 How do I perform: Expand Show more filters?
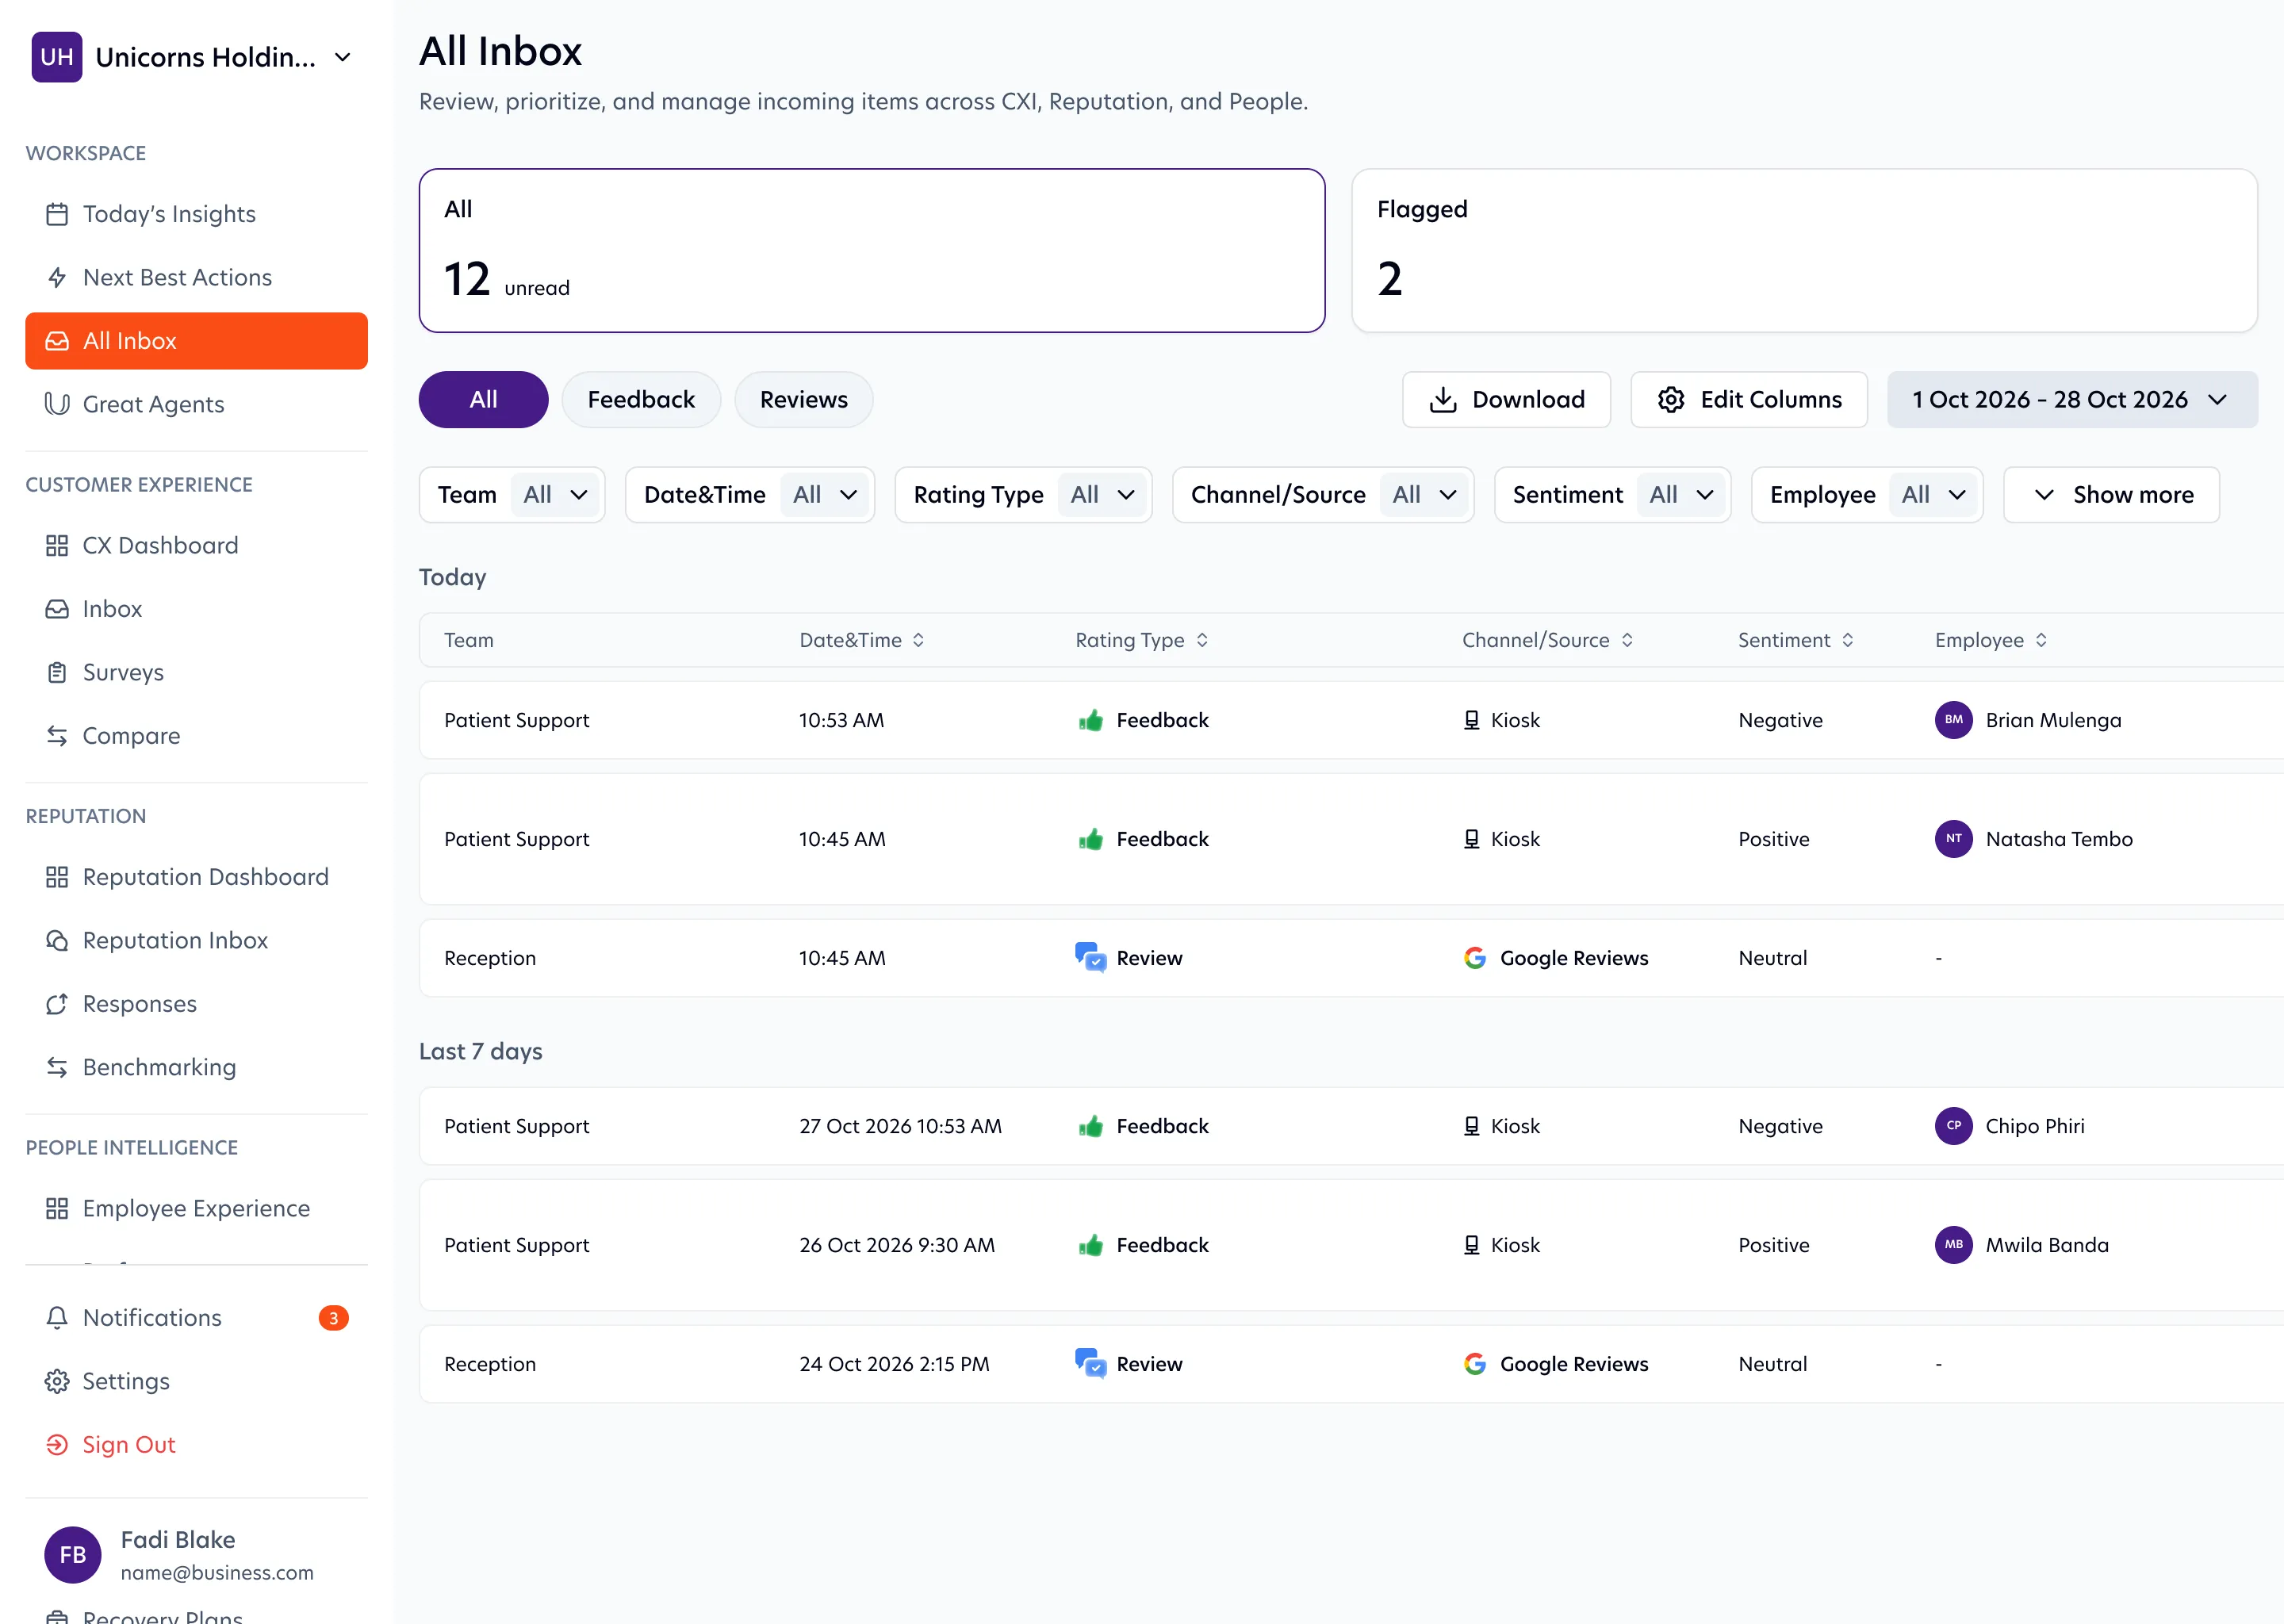point(2111,495)
